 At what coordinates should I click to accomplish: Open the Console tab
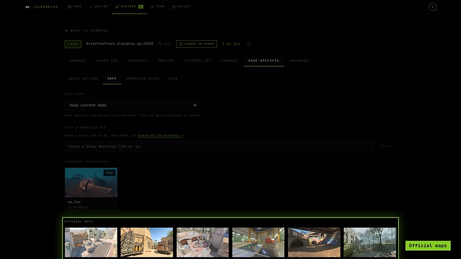pos(229,61)
